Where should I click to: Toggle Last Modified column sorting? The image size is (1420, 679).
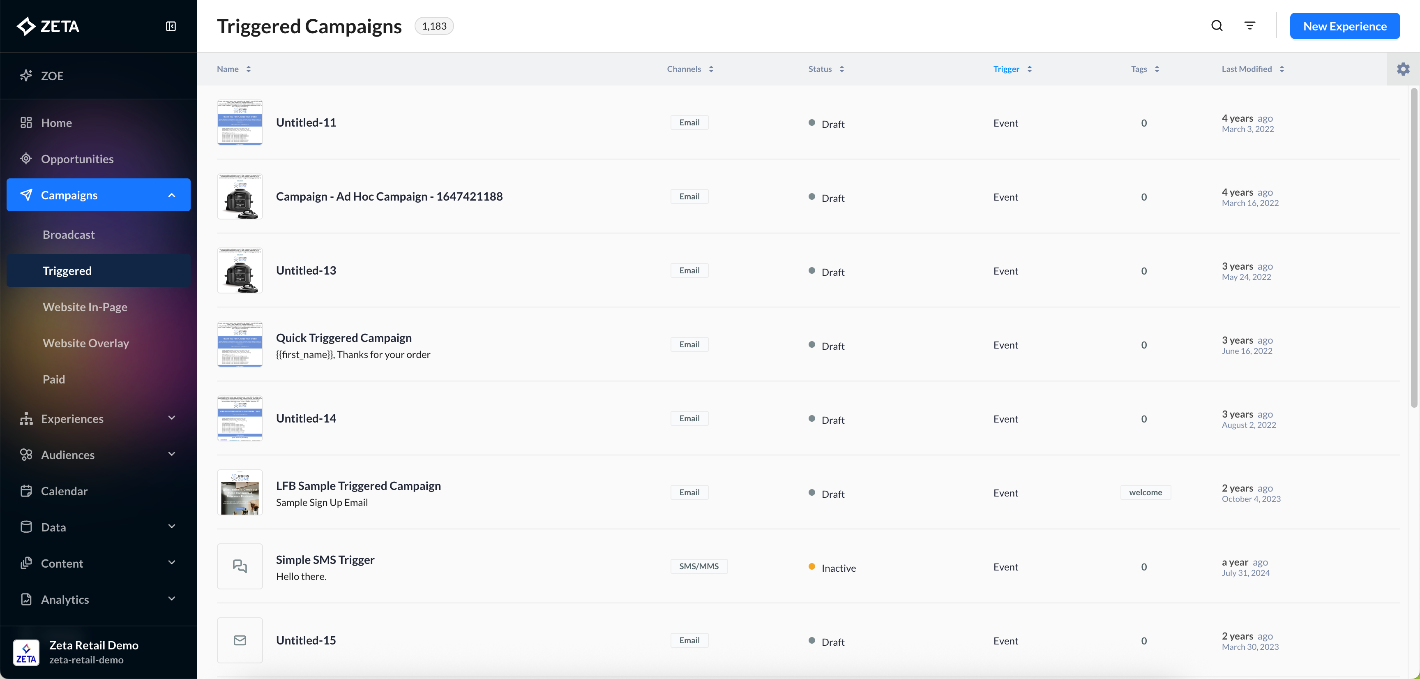coord(1282,69)
